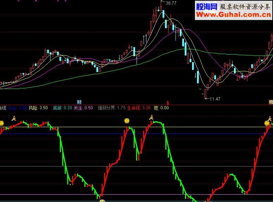Click the sad-face icon below the 生命线 label
The height and width of the screenshot is (202, 273).
click(127, 120)
